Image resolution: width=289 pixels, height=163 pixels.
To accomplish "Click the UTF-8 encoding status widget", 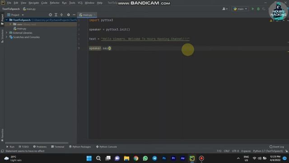I will pos(235,151).
